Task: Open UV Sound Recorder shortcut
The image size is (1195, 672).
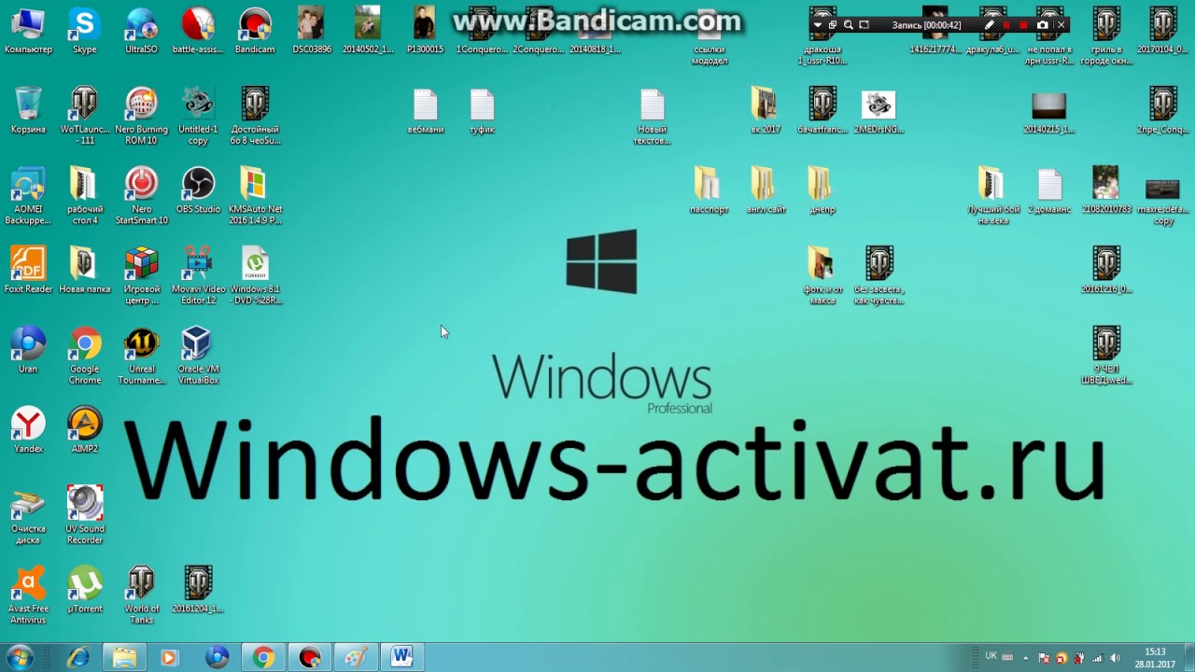Action: pos(84,515)
